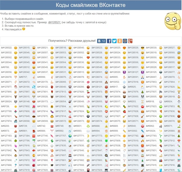Click the red heart emoji next to &#10084;

click(x=88, y=57)
